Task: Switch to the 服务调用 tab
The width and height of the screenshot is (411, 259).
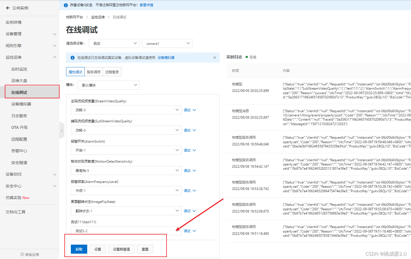Action: [x=94, y=72]
